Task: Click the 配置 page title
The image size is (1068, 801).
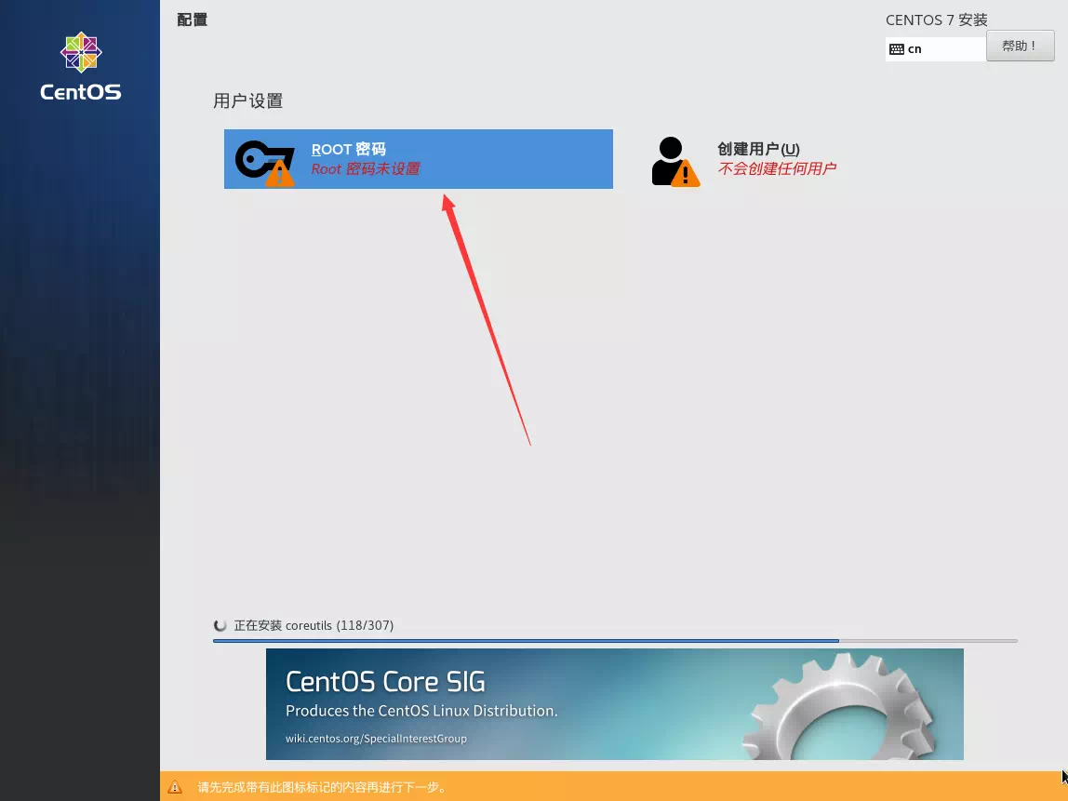Action: (192, 20)
